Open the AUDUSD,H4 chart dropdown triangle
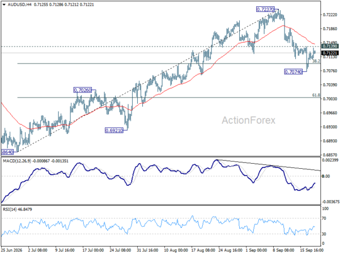This screenshot has height=255, width=340. (4, 5)
